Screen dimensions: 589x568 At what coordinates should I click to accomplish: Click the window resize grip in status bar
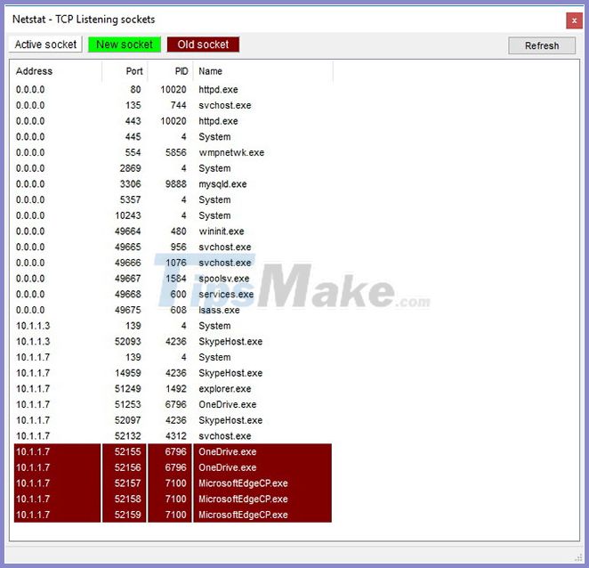click(x=578, y=558)
